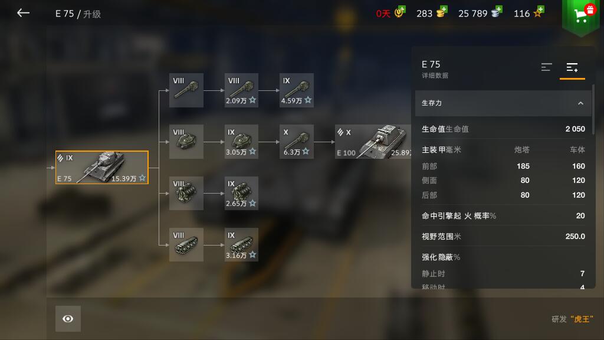Add premium days via 0天 icon
The width and height of the screenshot is (604, 340).
[401, 12]
